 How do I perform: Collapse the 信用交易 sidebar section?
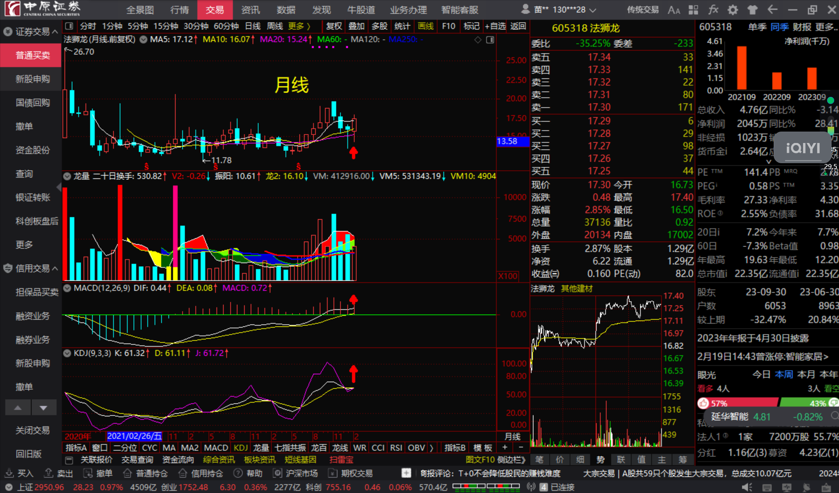(x=55, y=268)
